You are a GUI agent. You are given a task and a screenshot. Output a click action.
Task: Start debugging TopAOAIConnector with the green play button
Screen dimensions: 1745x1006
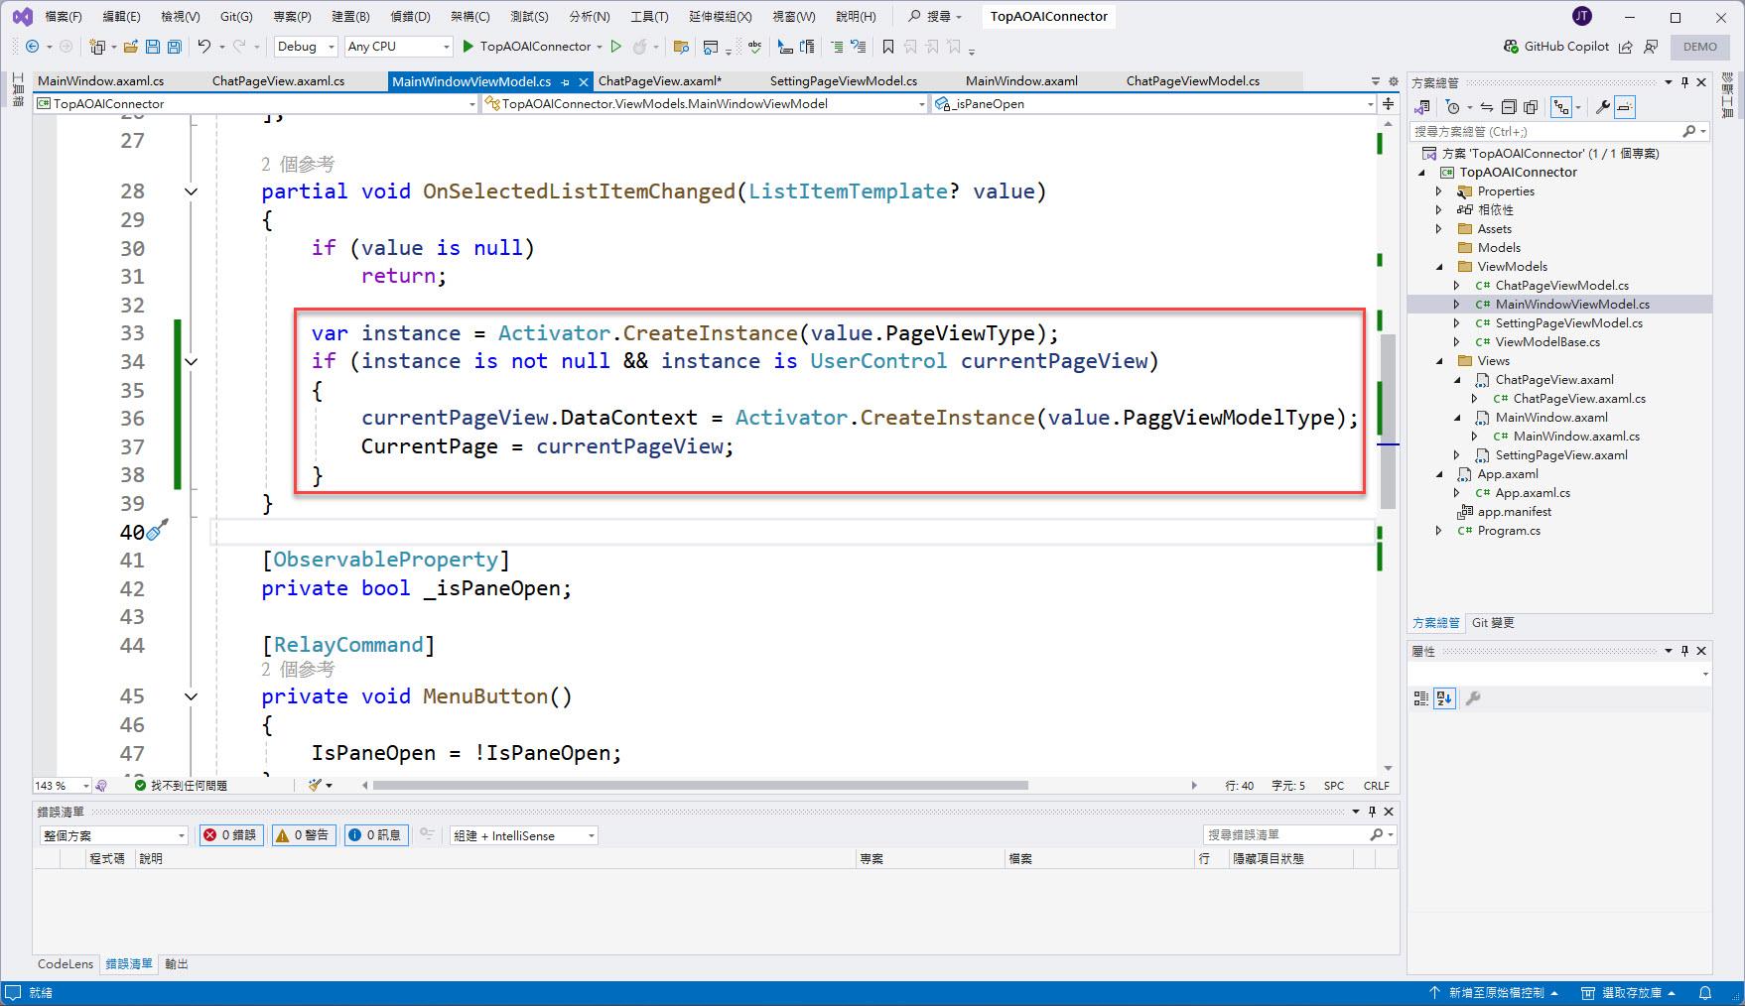pyautogui.click(x=469, y=47)
